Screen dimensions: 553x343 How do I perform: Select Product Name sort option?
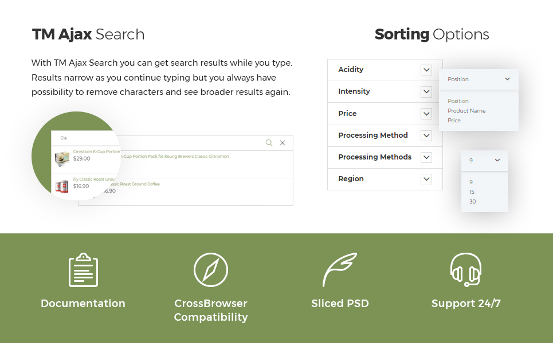click(466, 110)
